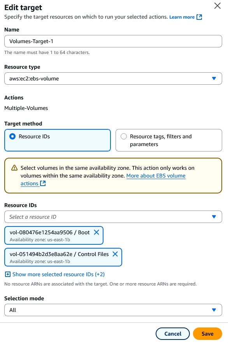Image resolution: width=228 pixels, height=343 pixels.
Task: Close the Edit target dialog
Action: [x=217, y=6]
